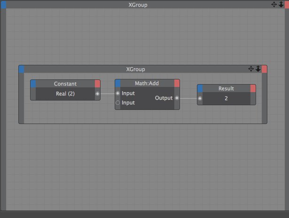This screenshot has height=218, width=289.
Task: Click the Constant node output port
Action: pos(97,94)
